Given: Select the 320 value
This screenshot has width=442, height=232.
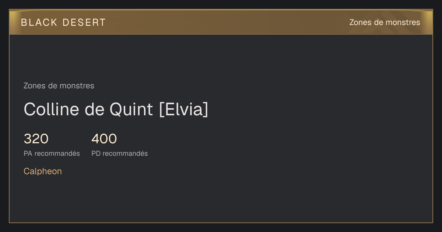Looking at the screenshot, I should (36, 139).
